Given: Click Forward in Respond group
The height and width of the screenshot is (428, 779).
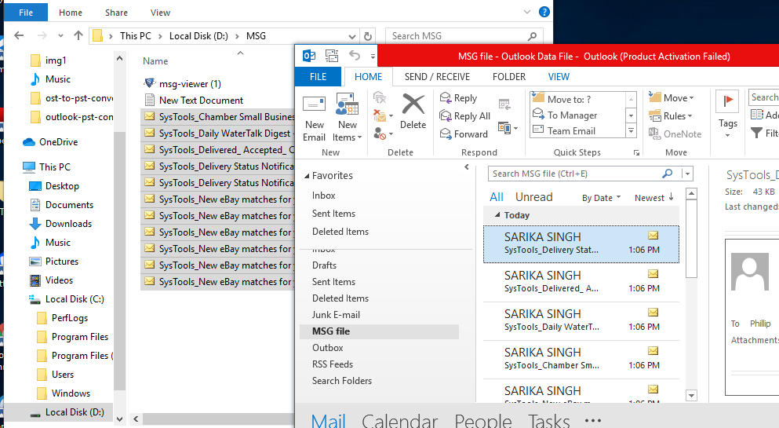Looking at the screenshot, I should point(464,134).
